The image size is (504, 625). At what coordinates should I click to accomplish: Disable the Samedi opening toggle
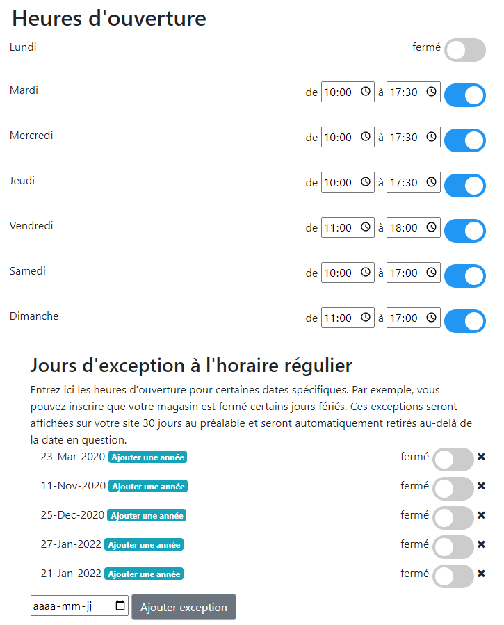(x=465, y=276)
